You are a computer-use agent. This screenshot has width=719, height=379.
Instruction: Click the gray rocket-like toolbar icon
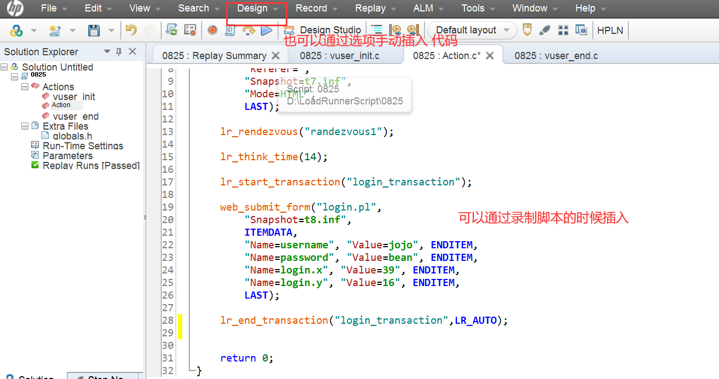[x=545, y=30]
